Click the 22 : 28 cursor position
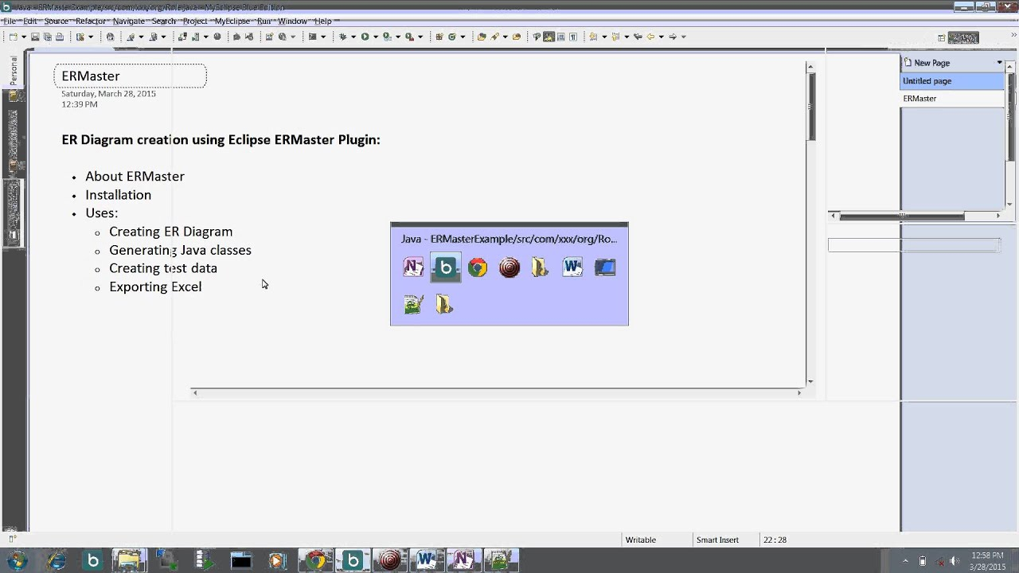 775,540
